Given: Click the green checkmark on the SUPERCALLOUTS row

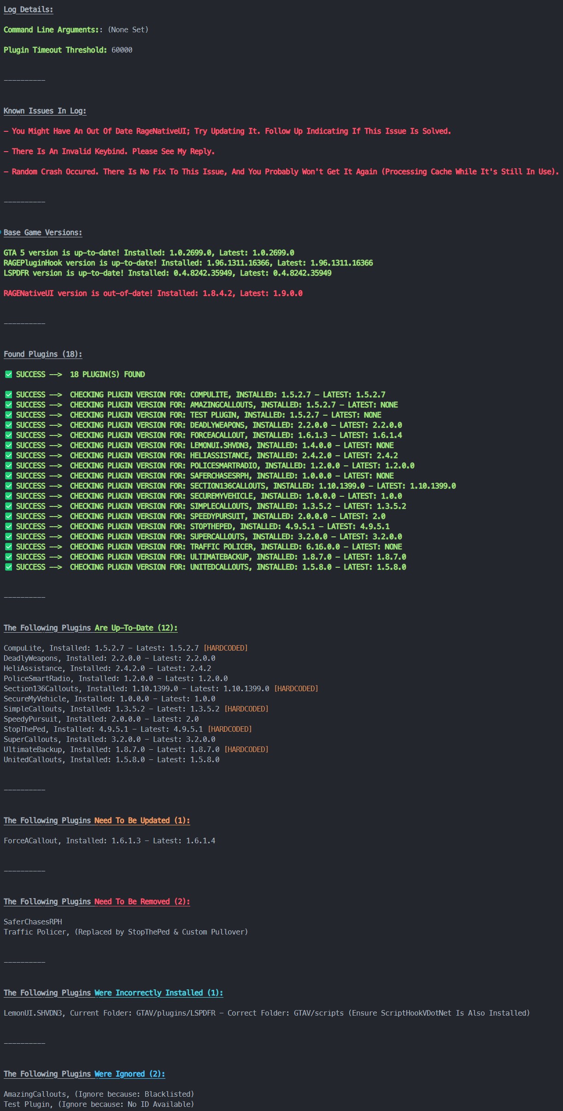Looking at the screenshot, I should (8, 536).
